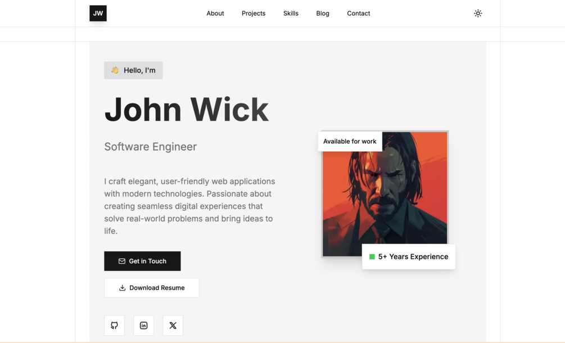Click the Get in Touch button

142,261
